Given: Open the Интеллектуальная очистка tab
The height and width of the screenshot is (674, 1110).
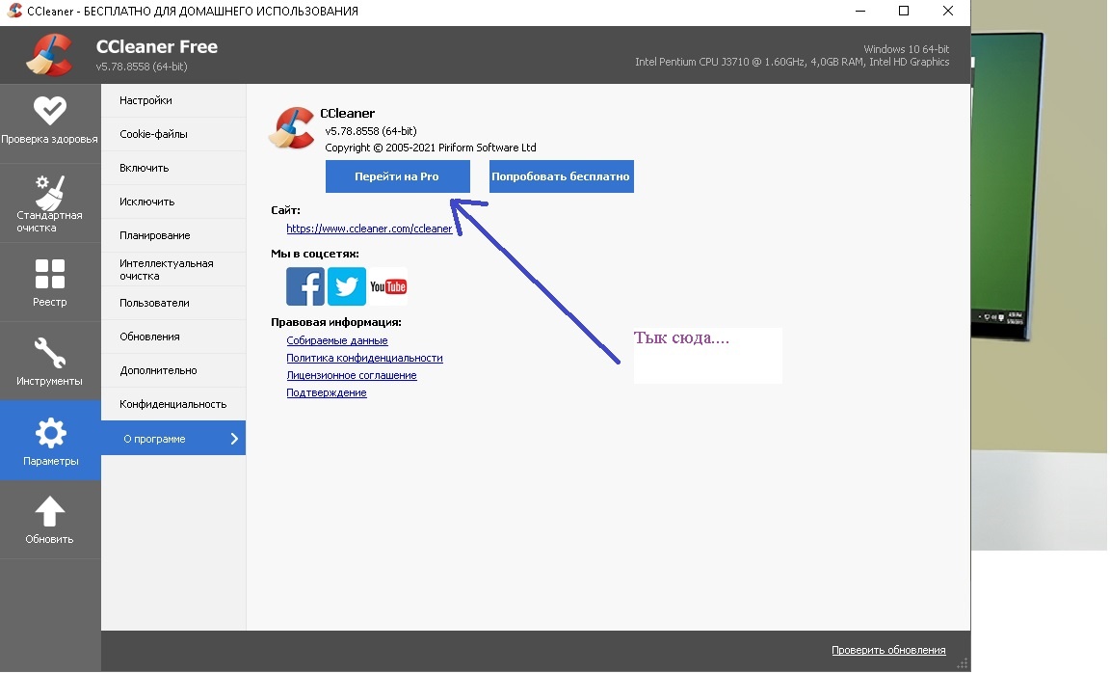Looking at the screenshot, I should [x=173, y=269].
